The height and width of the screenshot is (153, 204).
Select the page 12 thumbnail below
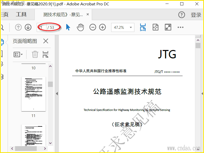[33, 135]
